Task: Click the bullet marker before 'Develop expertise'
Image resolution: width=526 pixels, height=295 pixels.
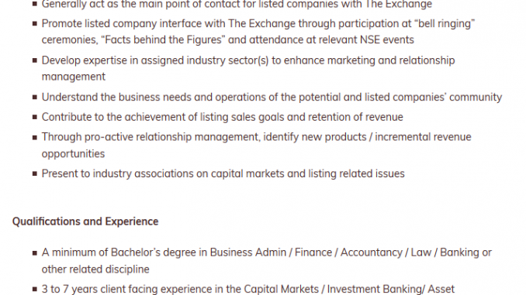Action: click(x=35, y=60)
